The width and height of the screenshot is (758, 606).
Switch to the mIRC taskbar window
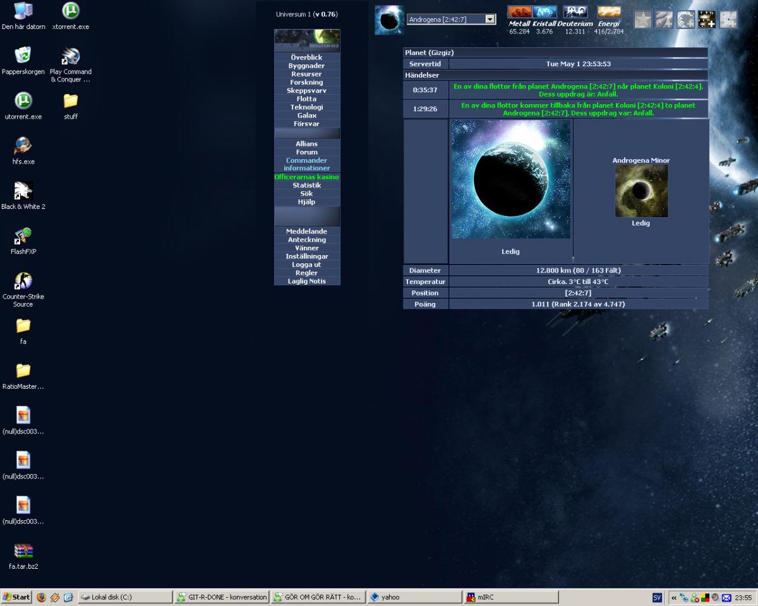point(511,597)
